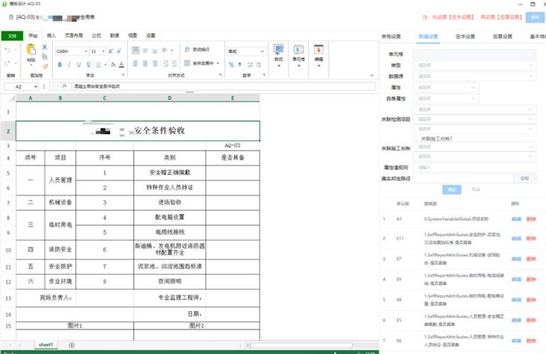Click the Copy icon in the clipboard group
Image resolution: width=546 pixels, height=354 pixels.
[44, 57]
